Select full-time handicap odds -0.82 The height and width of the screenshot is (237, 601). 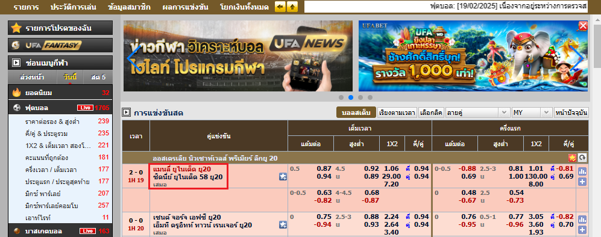pyautogui.click(x=323, y=200)
